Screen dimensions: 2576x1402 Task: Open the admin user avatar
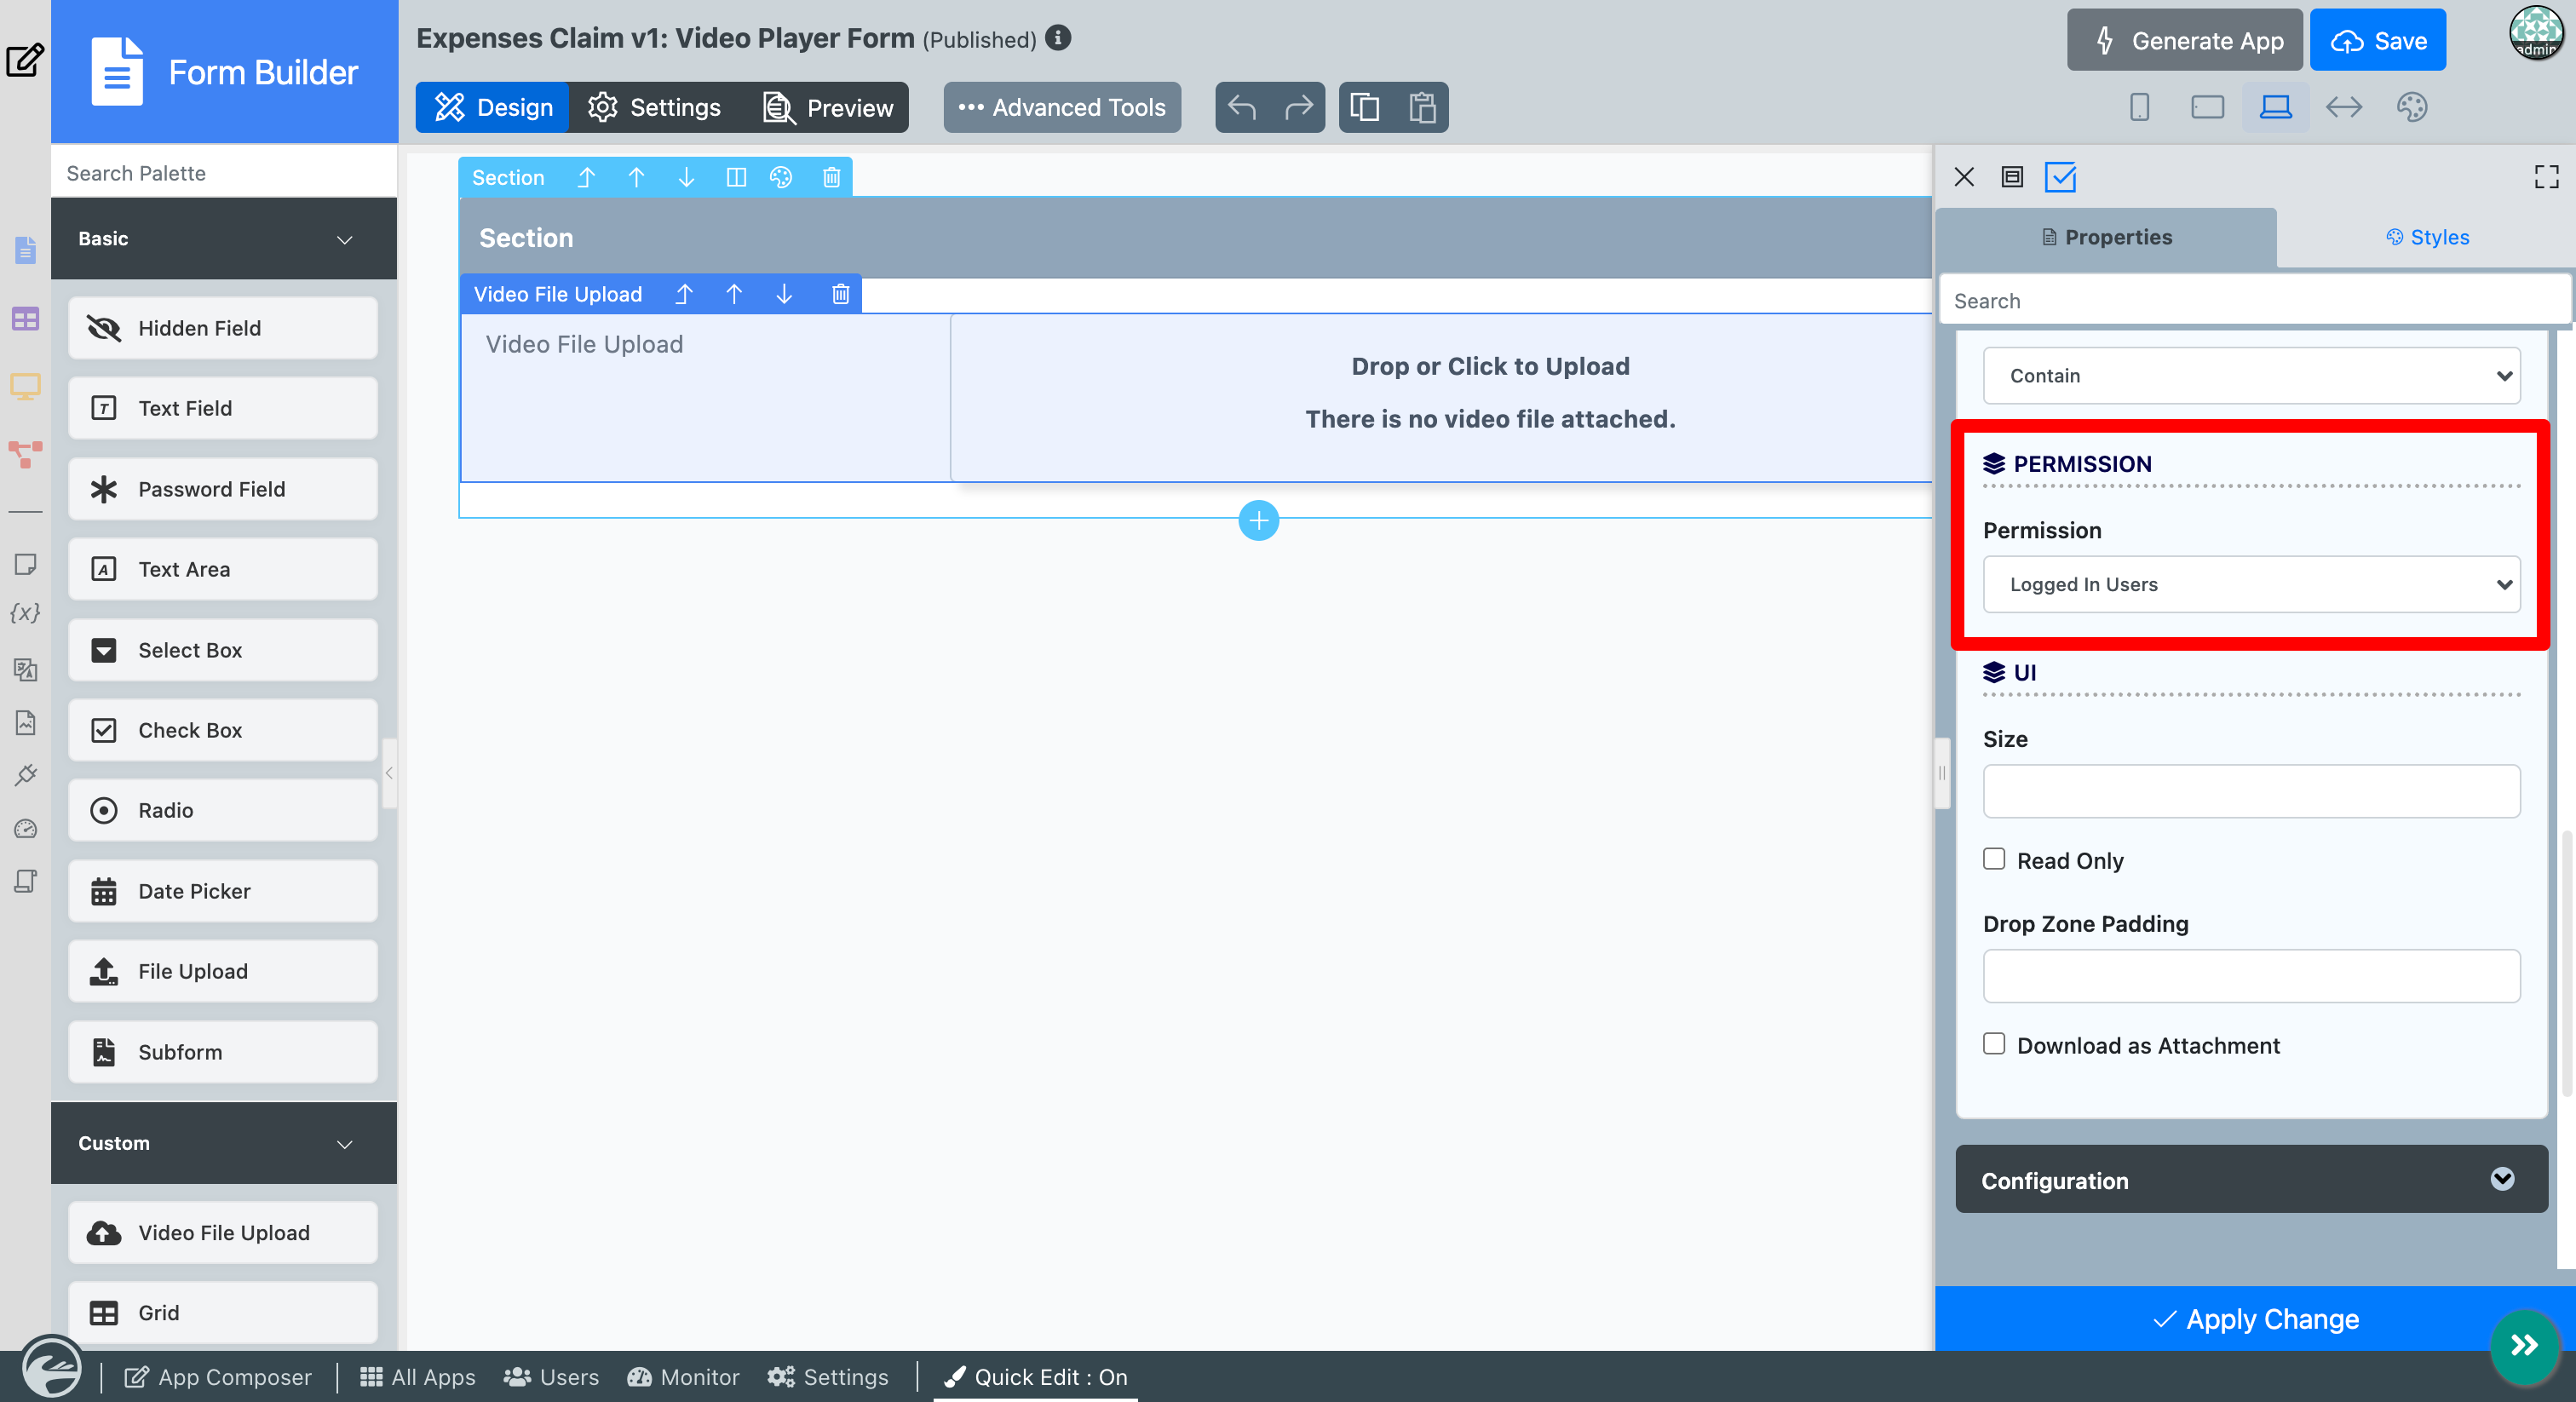pos(2536,34)
